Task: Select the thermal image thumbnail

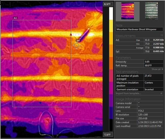Action: pos(127,11)
